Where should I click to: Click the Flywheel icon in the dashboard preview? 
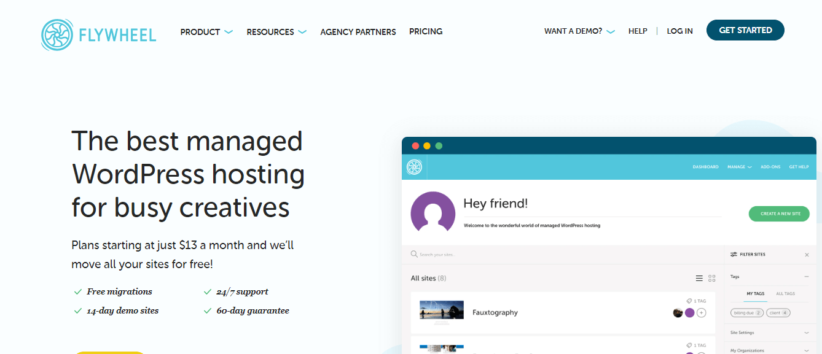[x=413, y=167]
